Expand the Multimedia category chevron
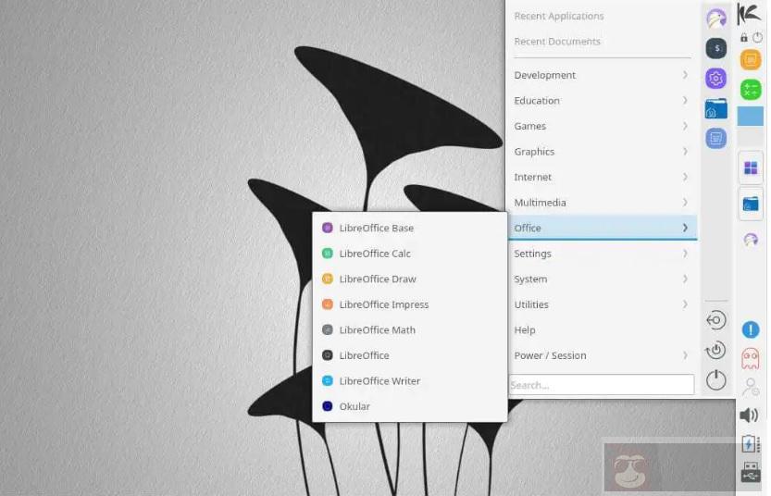Image resolution: width=771 pixels, height=496 pixels. [x=685, y=203]
